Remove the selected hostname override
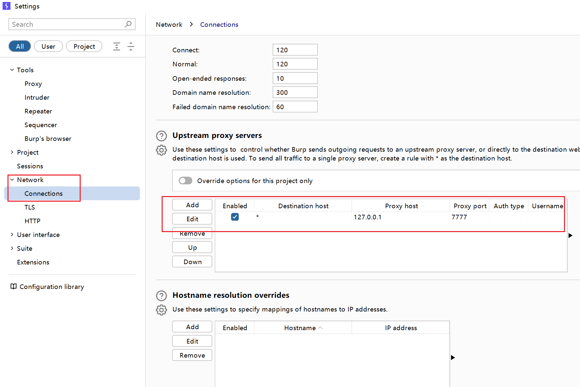580x387 pixels. [x=192, y=355]
